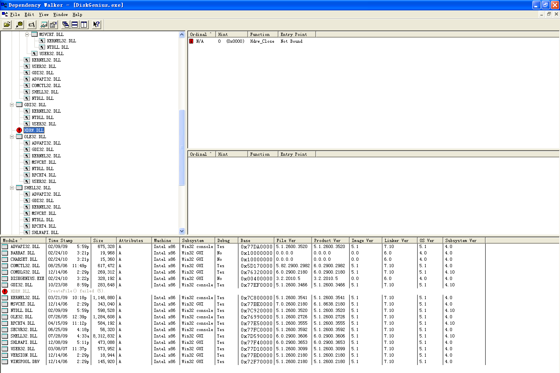
Task: Click Function header in lower export pane
Action: 263,154
